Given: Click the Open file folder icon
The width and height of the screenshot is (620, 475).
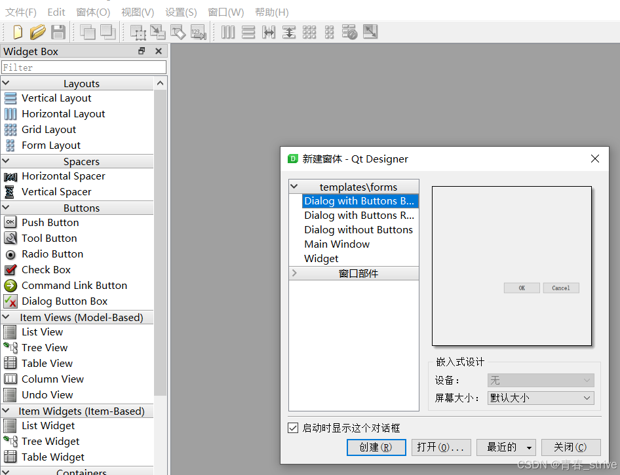Looking at the screenshot, I should tap(37, 32).
